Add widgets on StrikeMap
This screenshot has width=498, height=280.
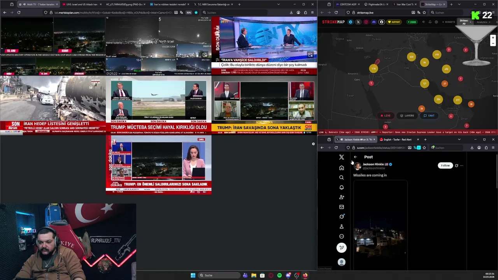click(449, 22)
